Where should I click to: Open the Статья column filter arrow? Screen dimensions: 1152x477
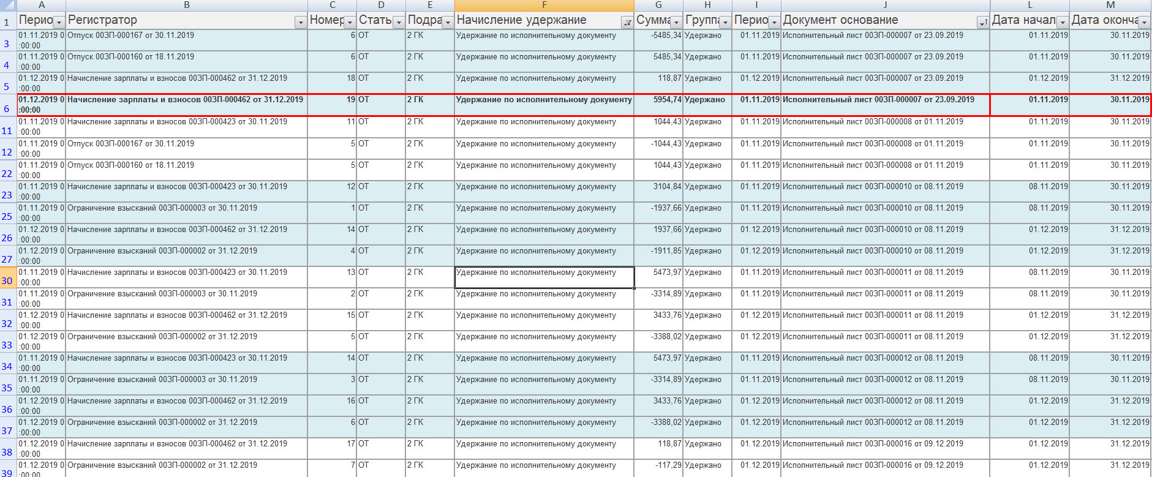point(399,23)
